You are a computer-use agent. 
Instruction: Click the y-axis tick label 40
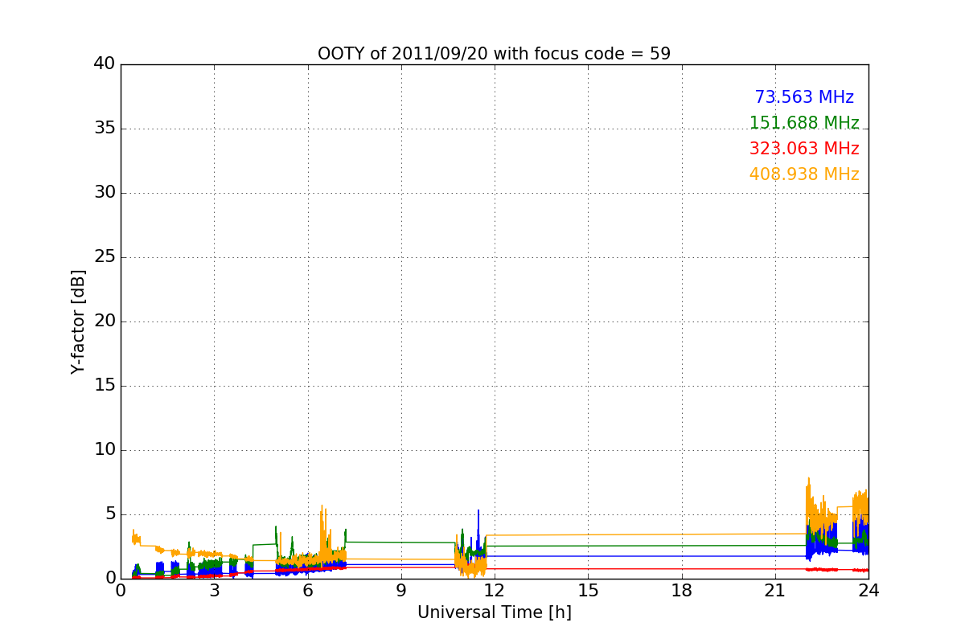coord(105,64)
